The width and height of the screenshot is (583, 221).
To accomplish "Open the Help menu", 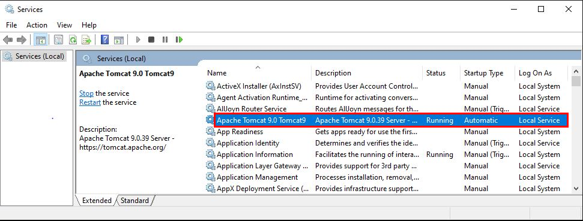I will coord(89,25).
